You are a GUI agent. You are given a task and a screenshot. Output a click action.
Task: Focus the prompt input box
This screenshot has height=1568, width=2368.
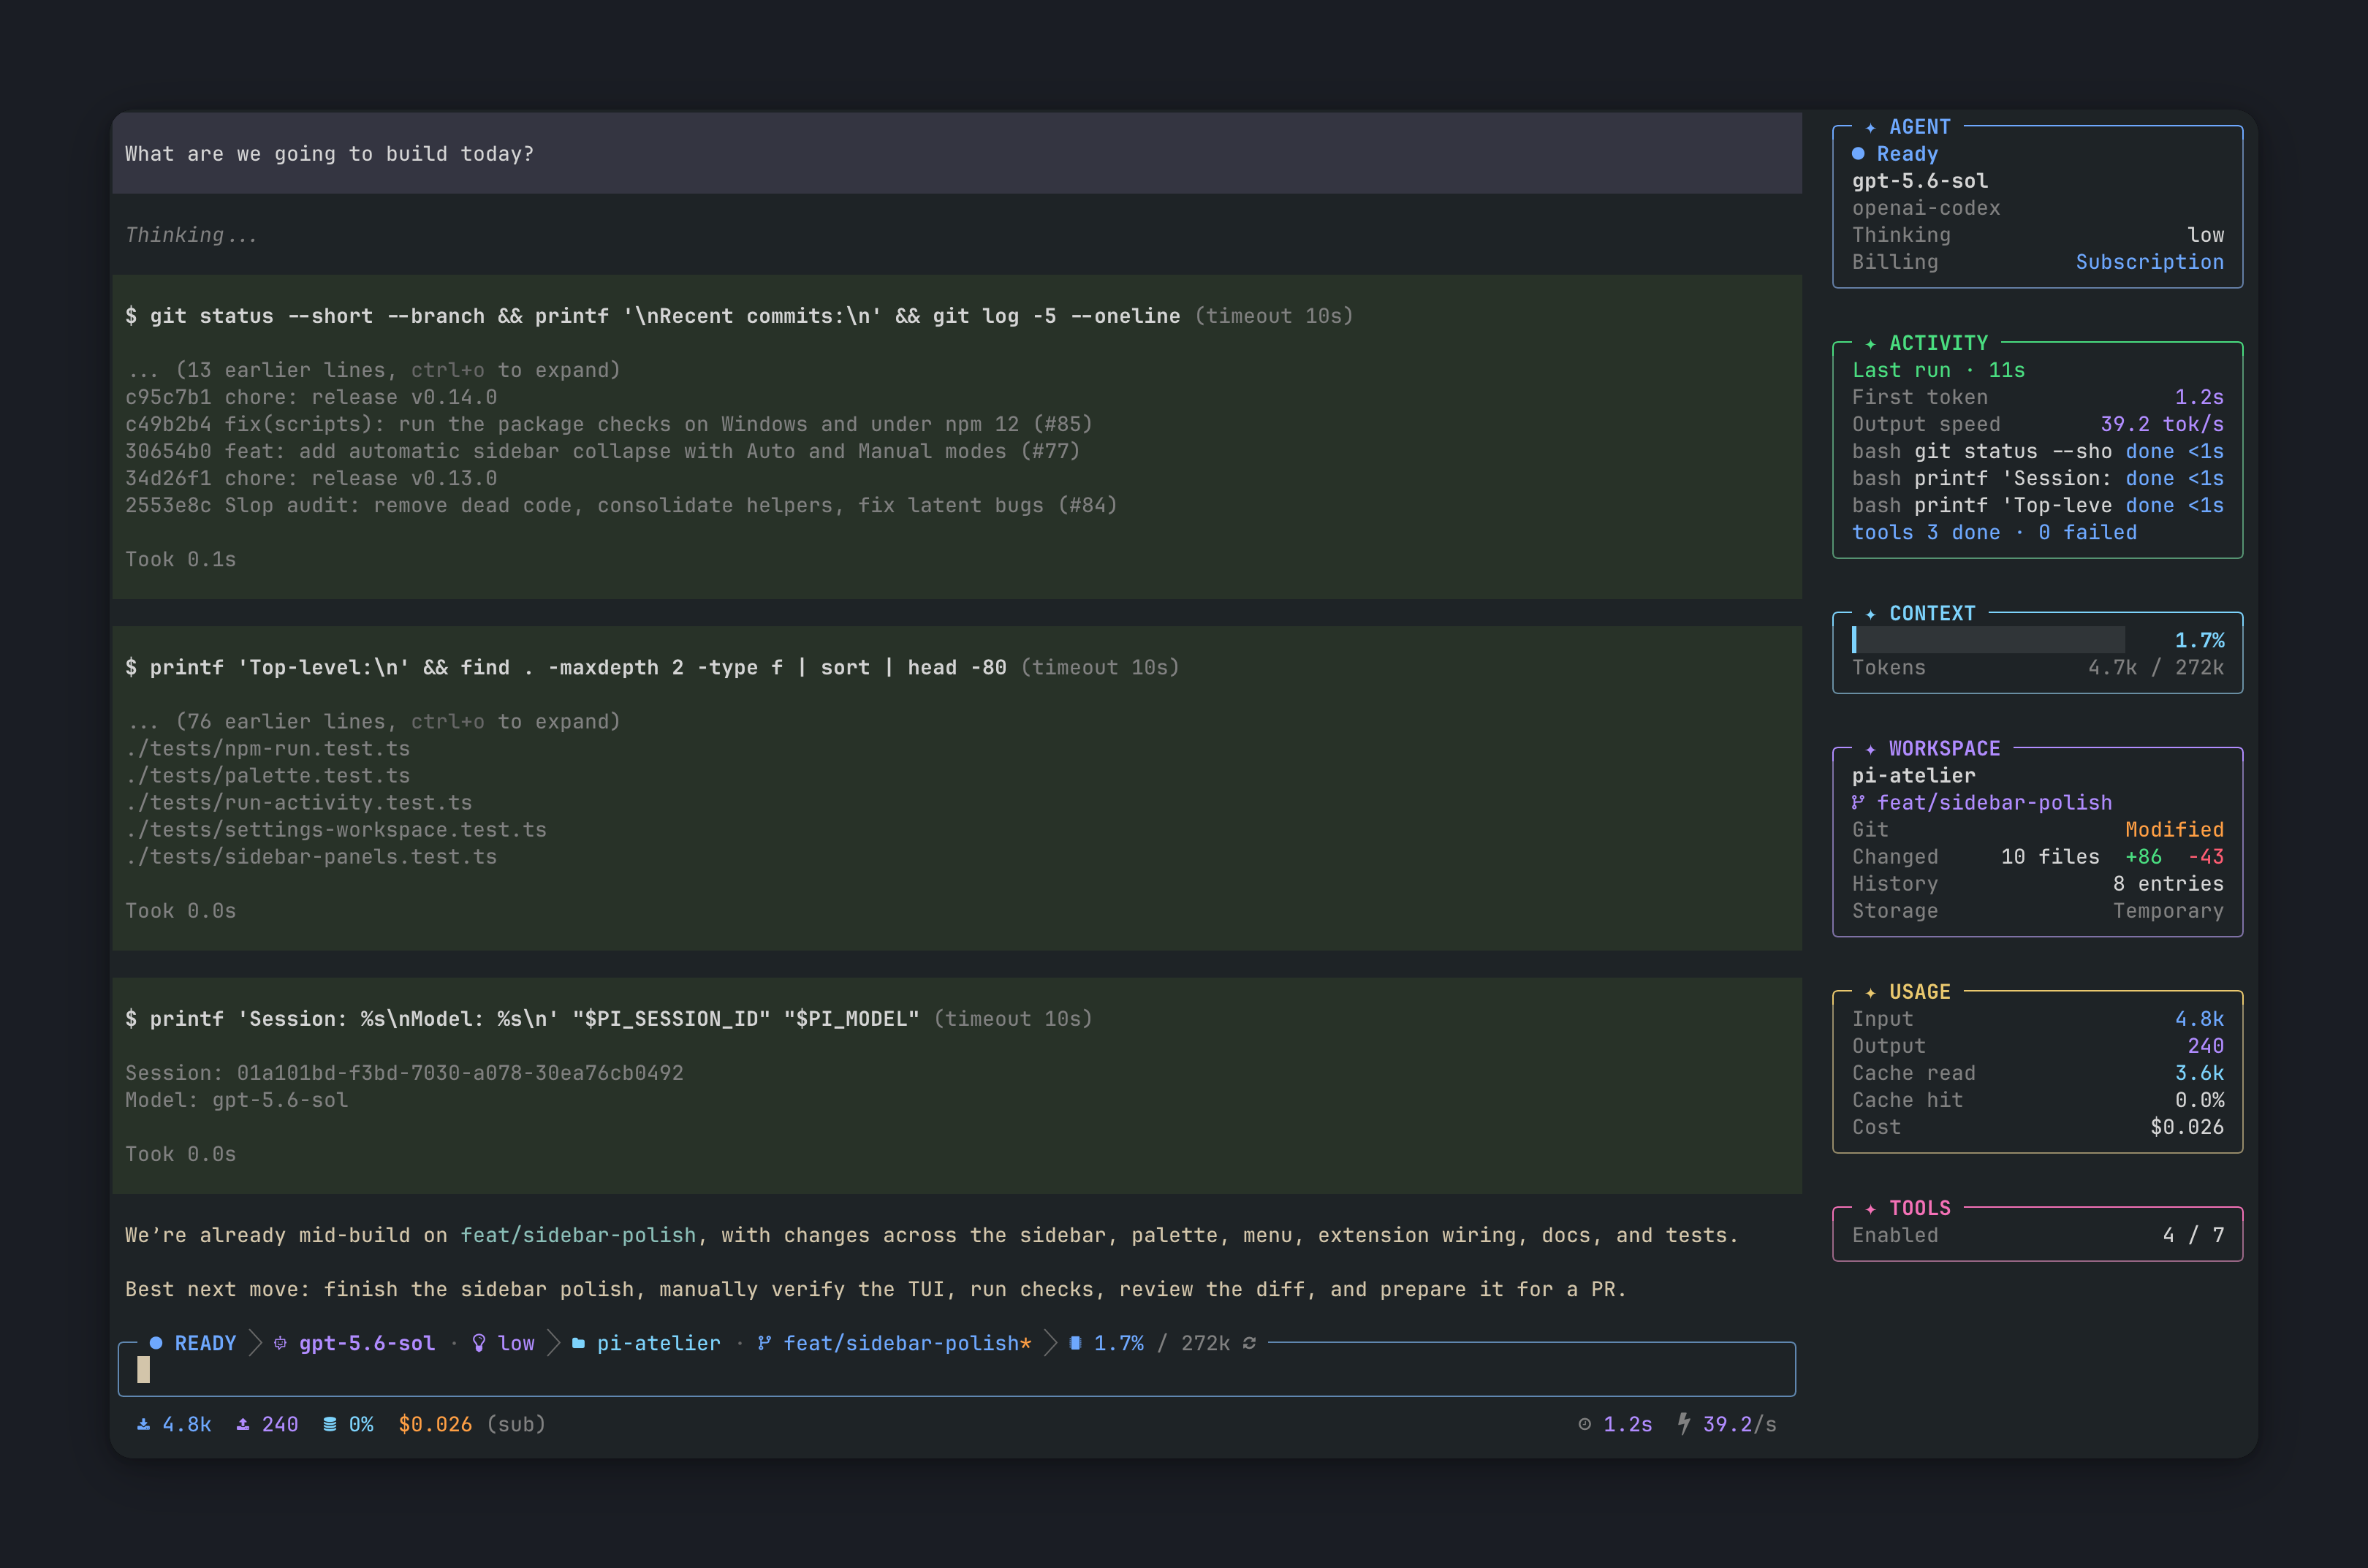click(957, 1371)
